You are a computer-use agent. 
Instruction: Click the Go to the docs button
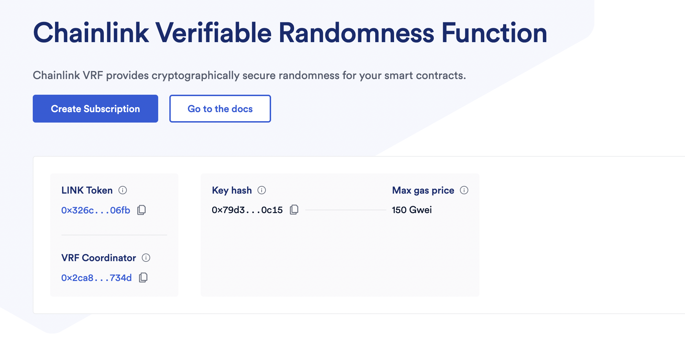click(220, 108)
